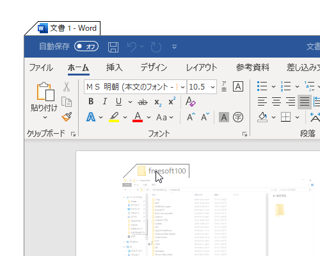Image resolution: width=320 pixels, height=256 pixels.
Task: Switch to the レイアウト tab
Action: (202, 67)
